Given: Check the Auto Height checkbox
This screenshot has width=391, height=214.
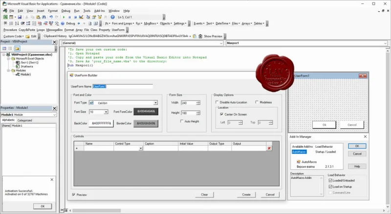Looking at the screenshot, I should [x=181, y=121].
